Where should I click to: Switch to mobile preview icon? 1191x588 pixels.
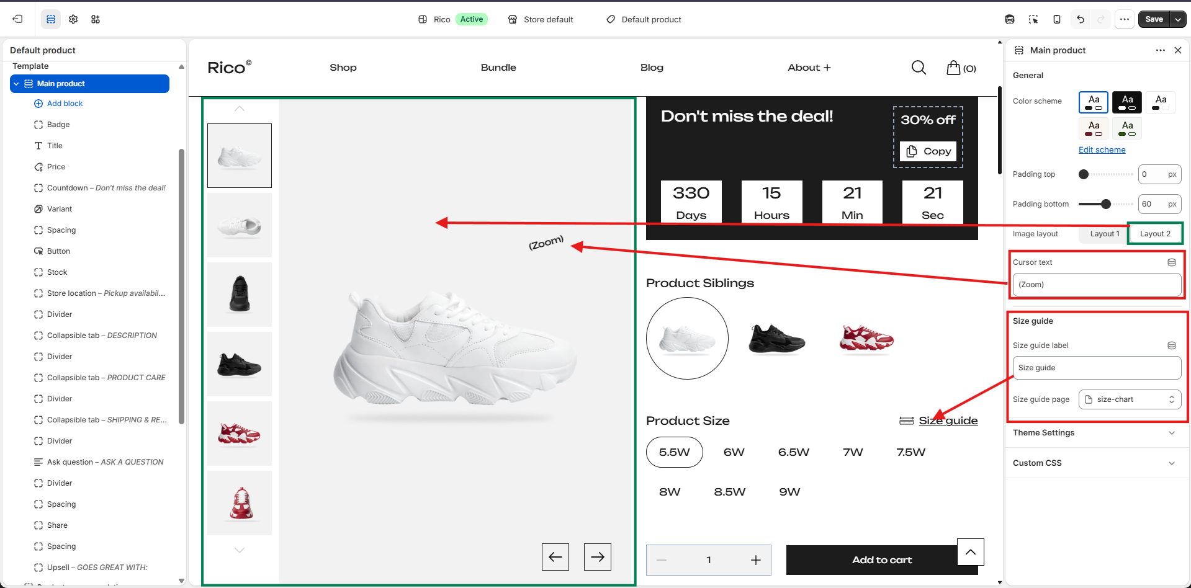1057,19
